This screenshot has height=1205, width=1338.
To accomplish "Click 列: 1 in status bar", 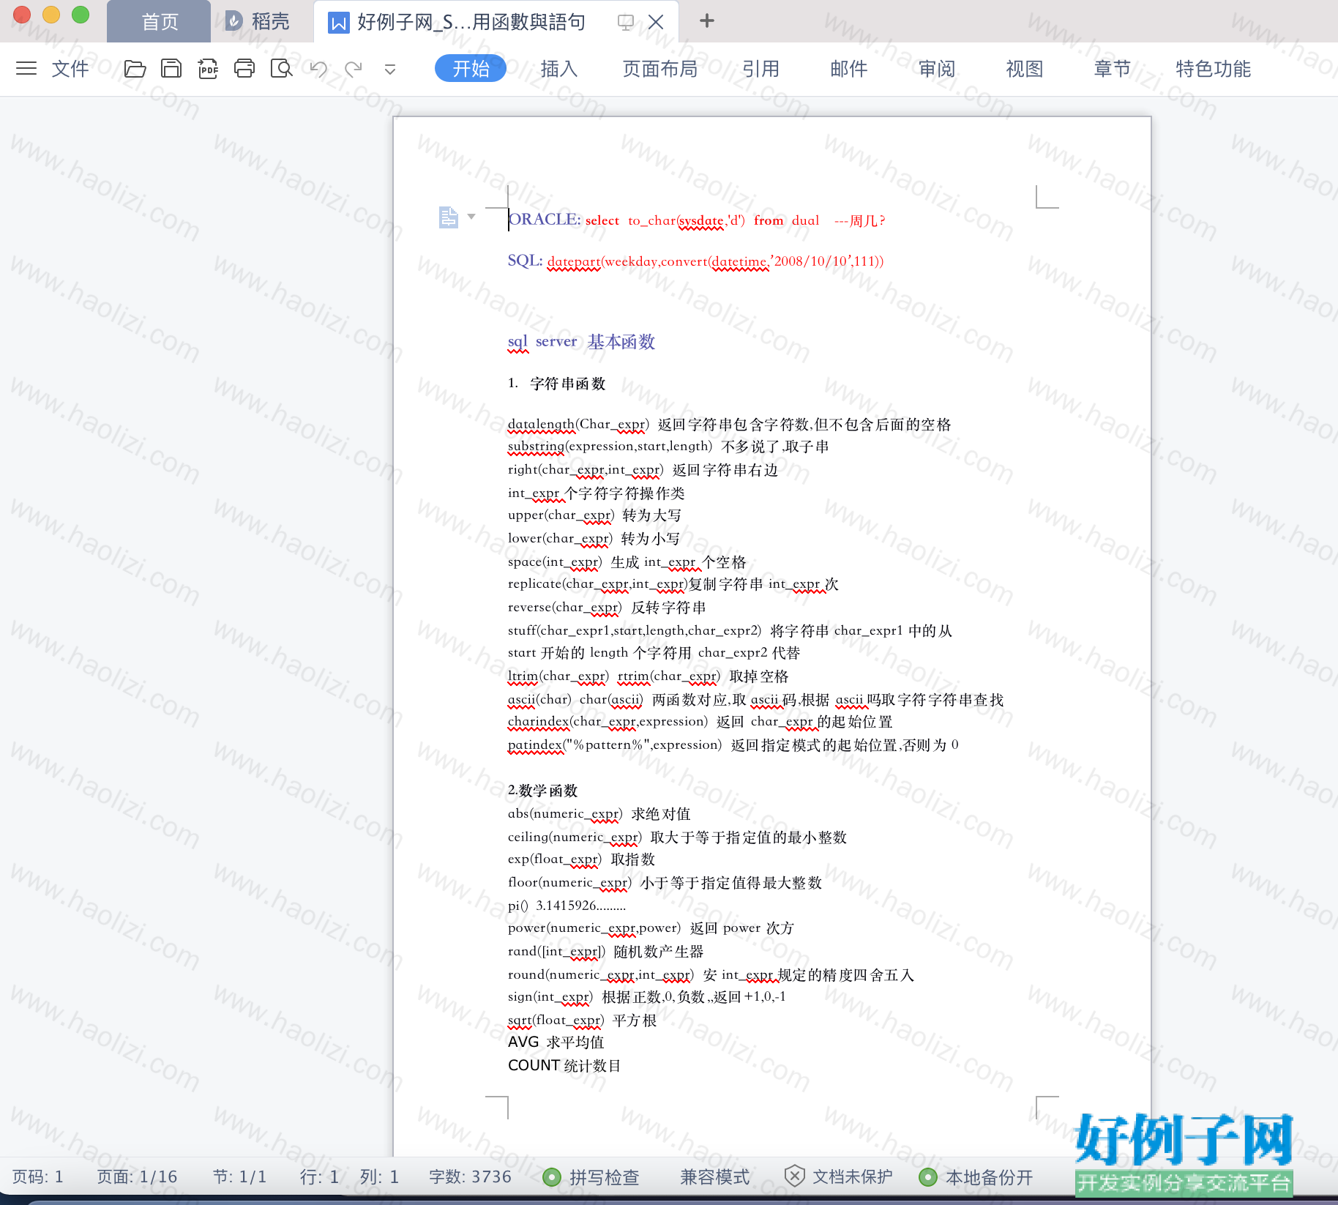I will (379, 1176).
